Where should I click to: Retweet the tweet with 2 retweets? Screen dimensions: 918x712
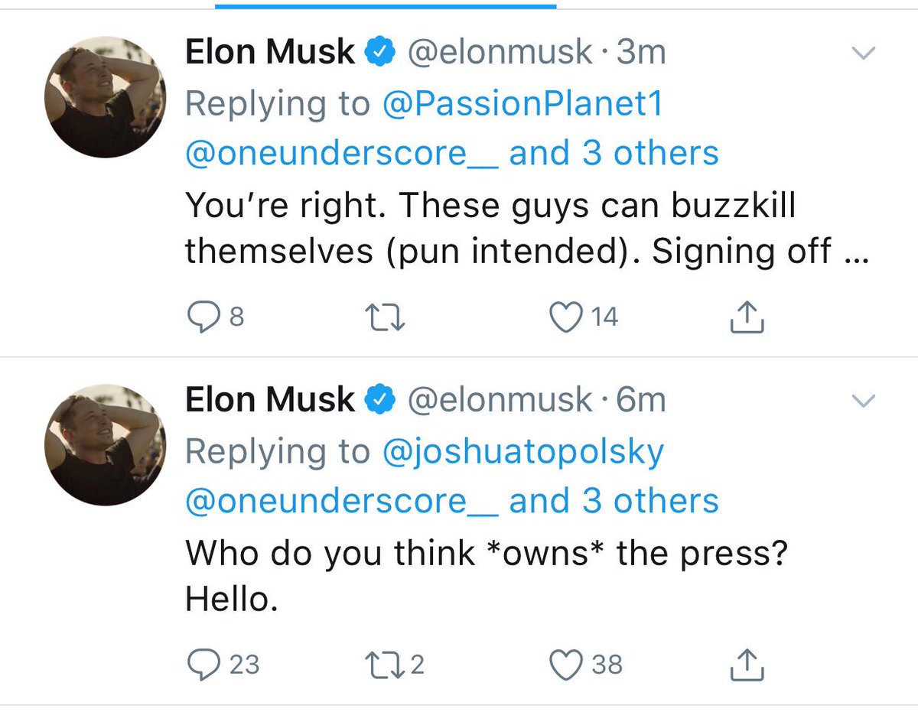pyautogui.click(x=395, y=665)
